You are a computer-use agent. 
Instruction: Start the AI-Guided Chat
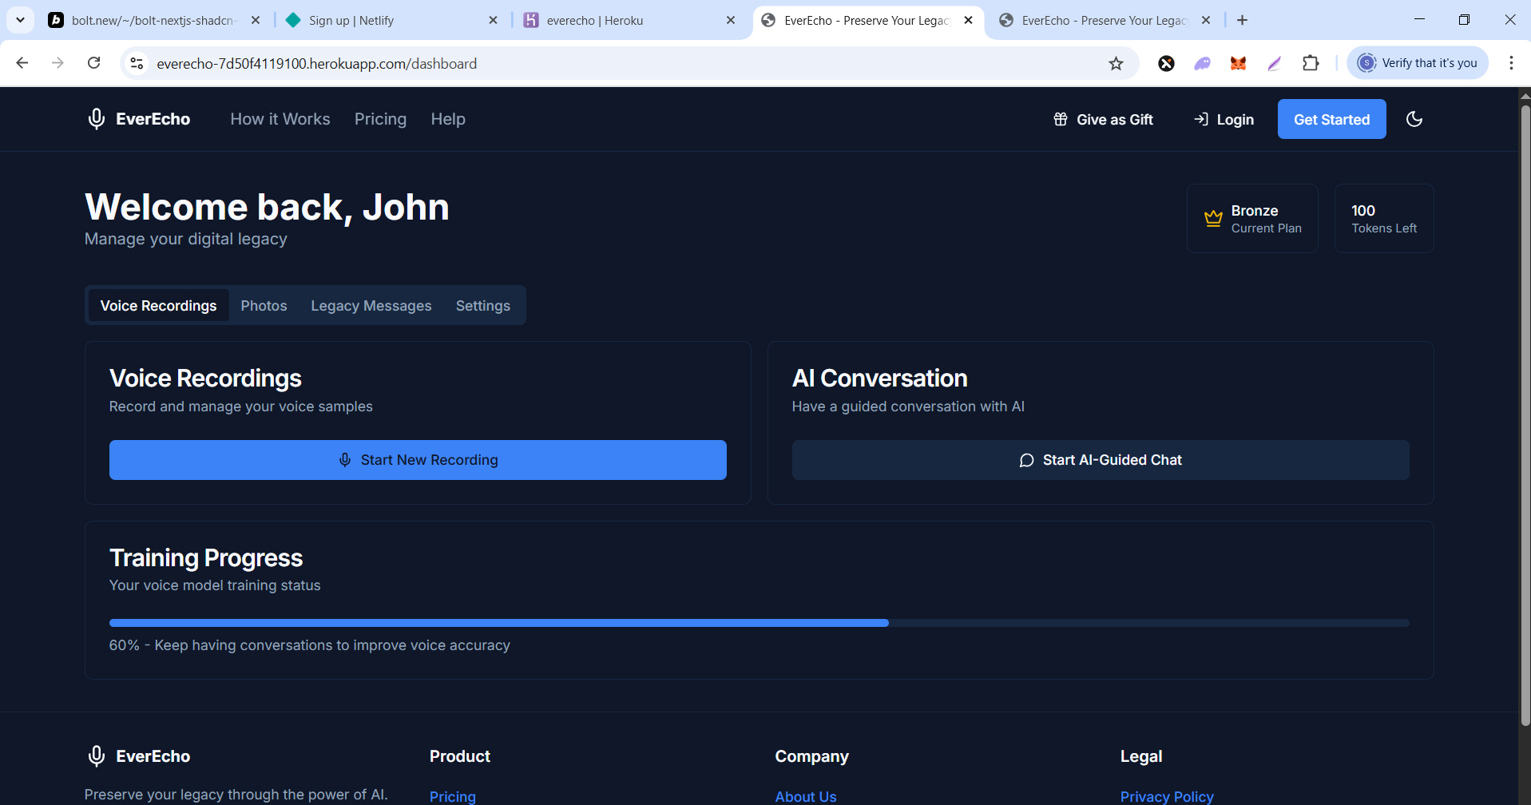click(1101, 460)
